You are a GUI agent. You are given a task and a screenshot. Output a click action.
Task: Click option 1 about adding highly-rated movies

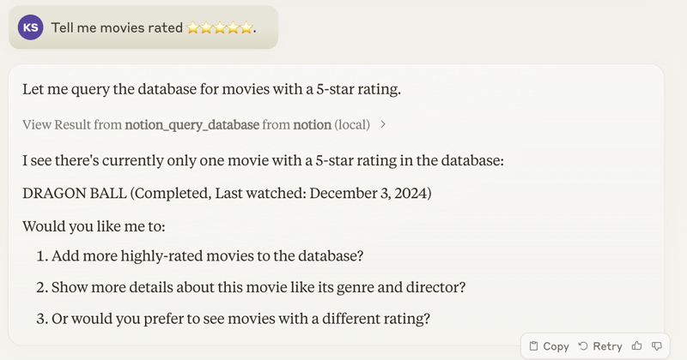tap(207, 255)
